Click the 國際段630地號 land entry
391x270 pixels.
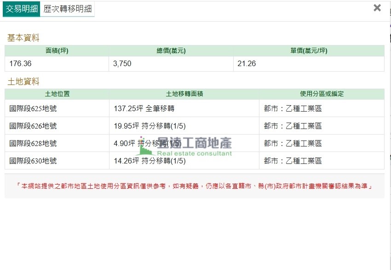pos(33,161)
